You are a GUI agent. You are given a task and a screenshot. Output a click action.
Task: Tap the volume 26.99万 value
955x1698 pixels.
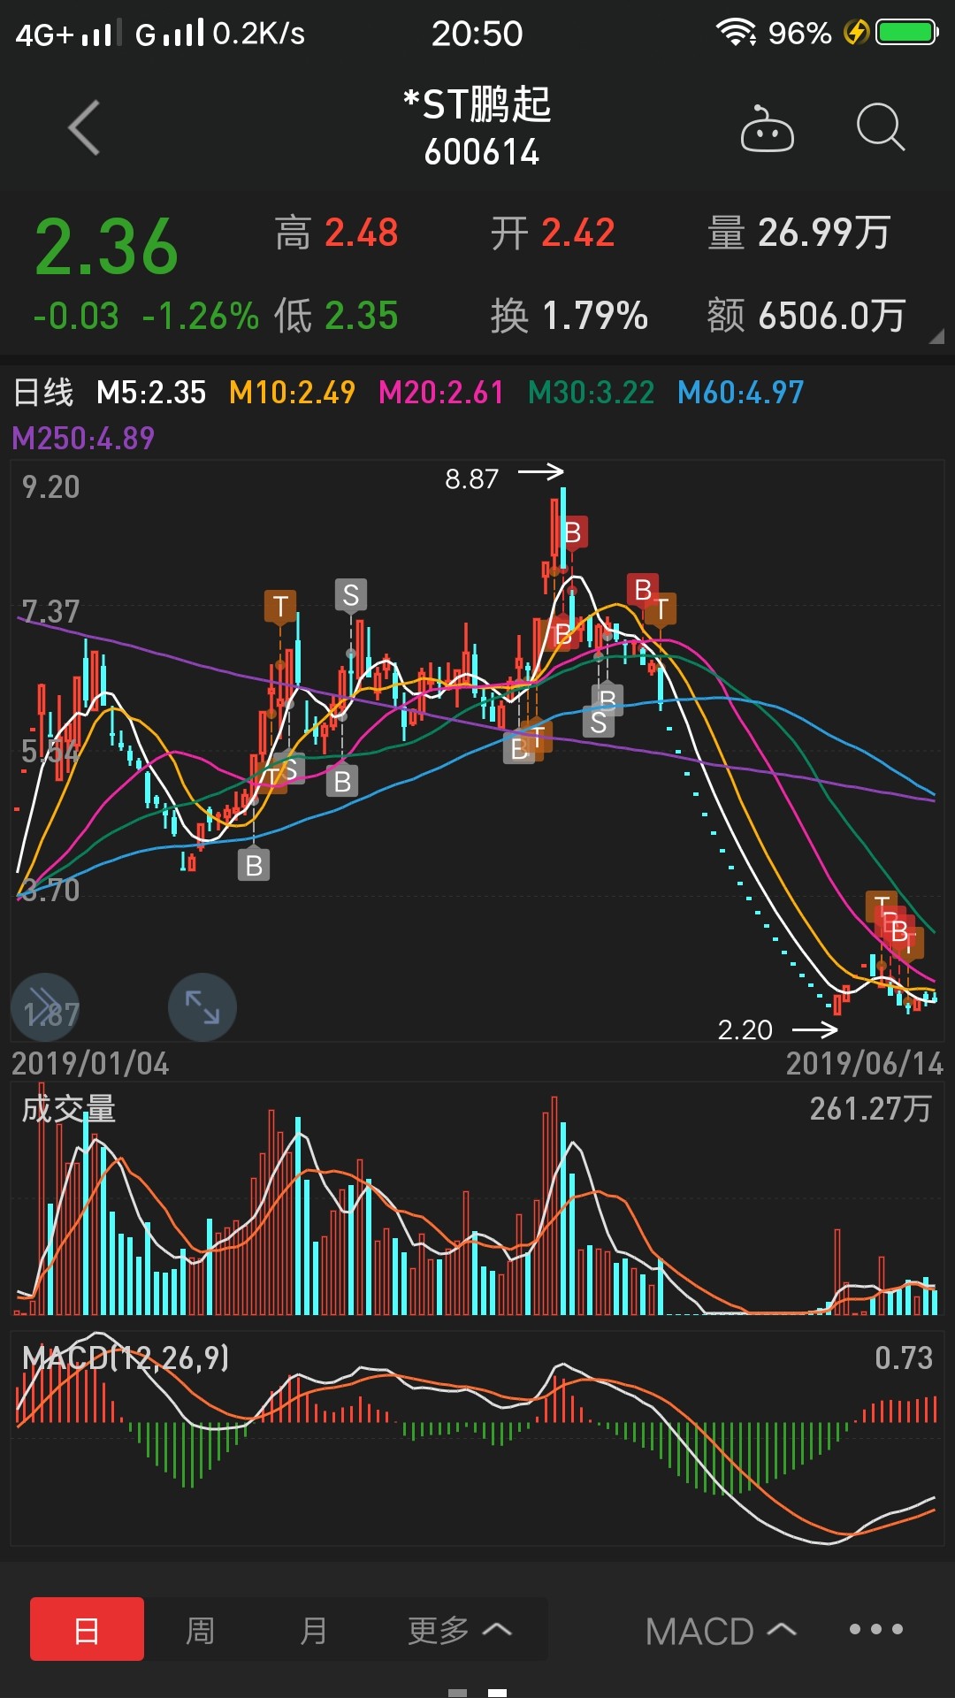click(x=823, y=233)
